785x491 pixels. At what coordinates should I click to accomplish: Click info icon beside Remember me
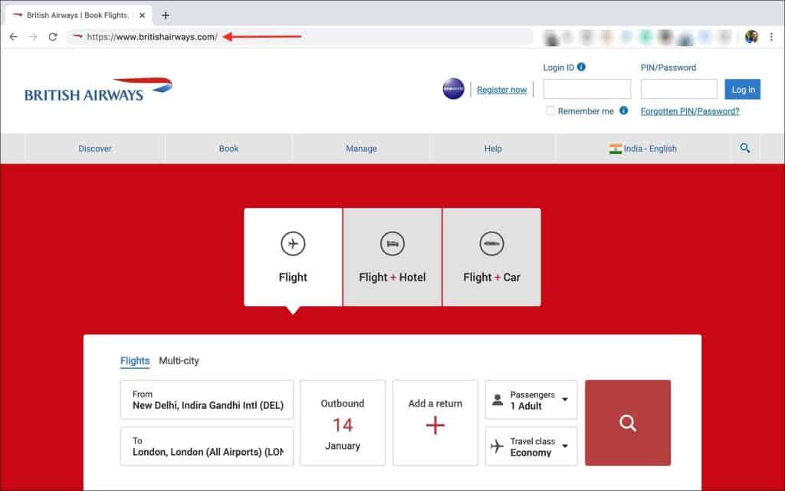(x=624, y=110)
